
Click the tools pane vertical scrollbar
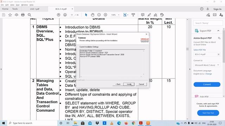(x=224, y=46)
